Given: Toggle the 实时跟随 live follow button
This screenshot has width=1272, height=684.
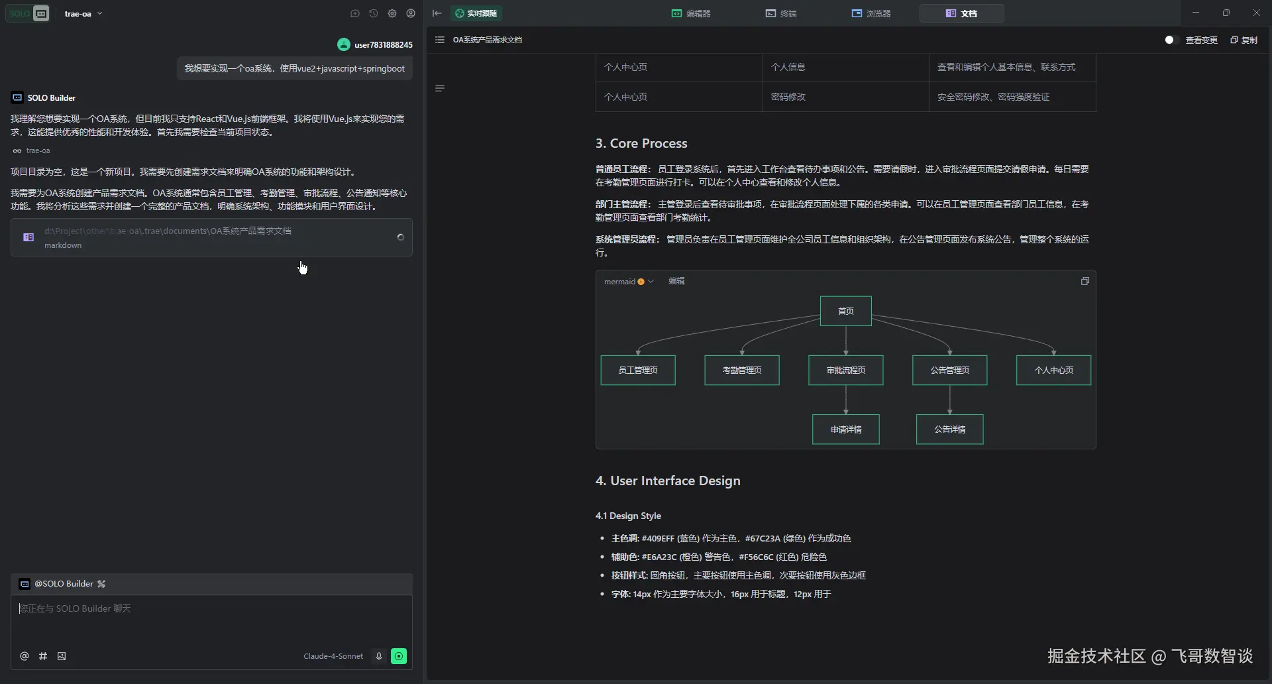Looking at the screenshot, I should pos(476,13).
